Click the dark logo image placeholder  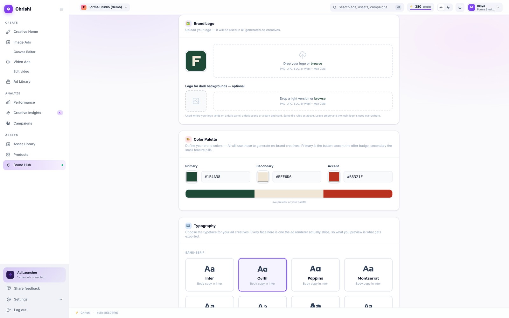coord(196,101)
